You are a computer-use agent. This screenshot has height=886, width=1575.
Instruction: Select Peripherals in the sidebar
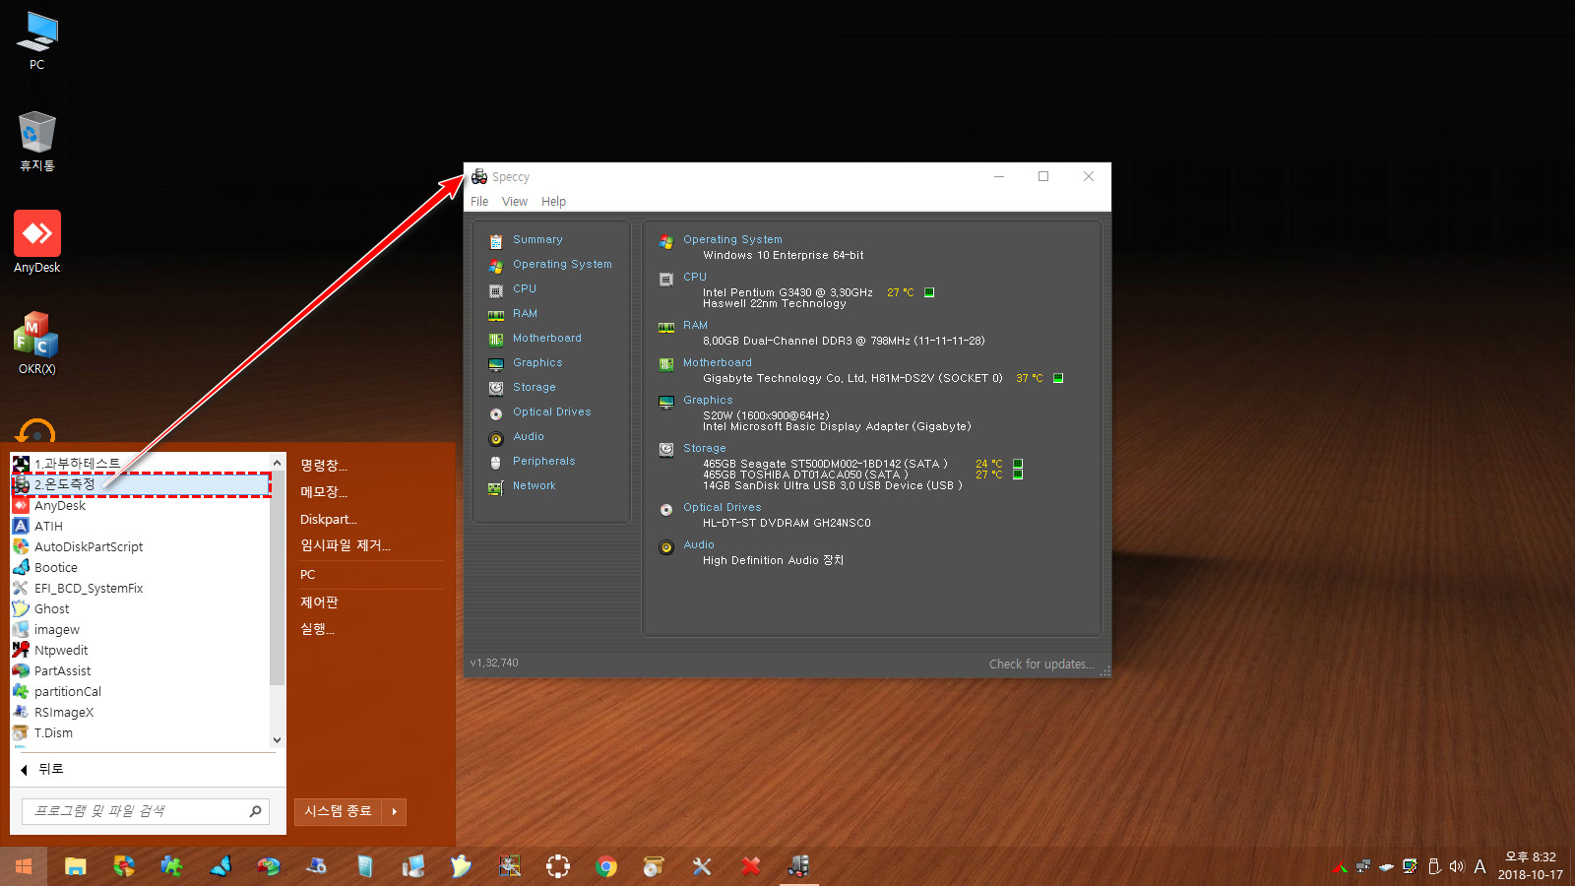click(544, 461)
